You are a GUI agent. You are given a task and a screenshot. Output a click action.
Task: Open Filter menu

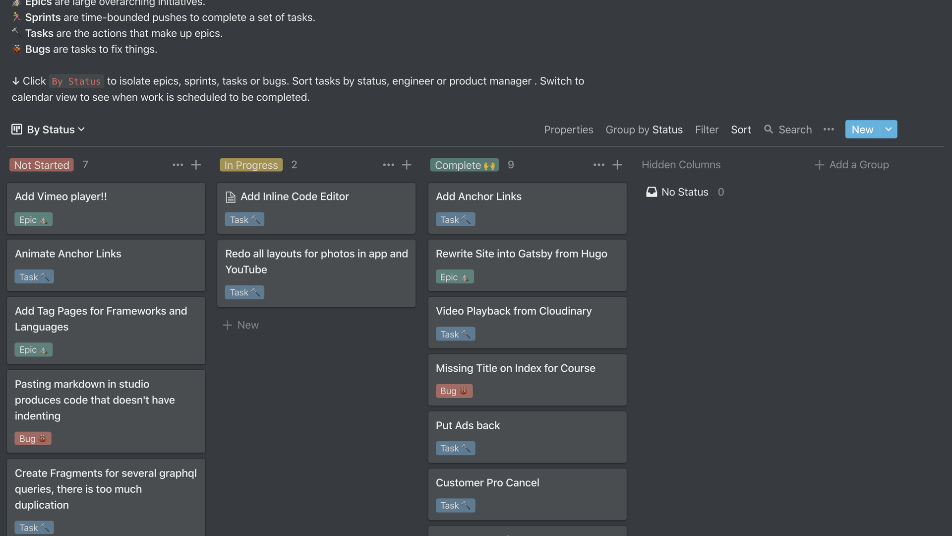coord(706,130)
